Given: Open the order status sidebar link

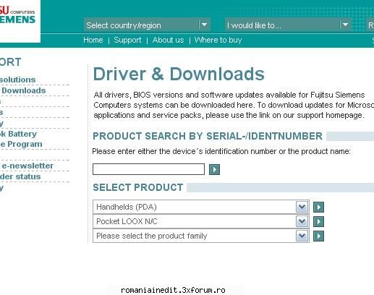Looking at the screenshot, I should point(20,176).
